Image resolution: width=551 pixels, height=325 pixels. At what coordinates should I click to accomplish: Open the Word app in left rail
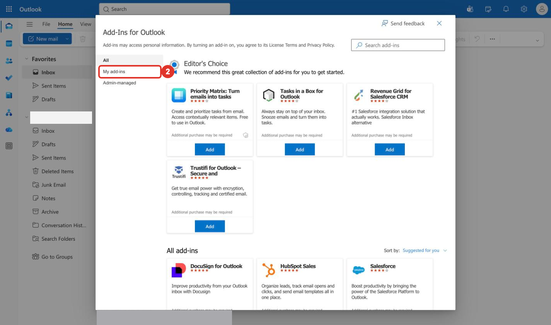[9, 95]
